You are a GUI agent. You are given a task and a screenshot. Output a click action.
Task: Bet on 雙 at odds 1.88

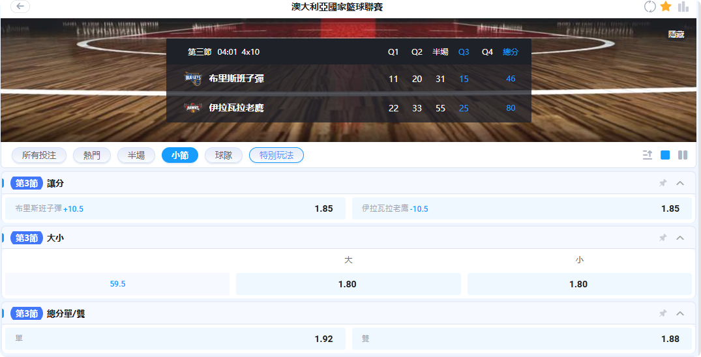522,339
